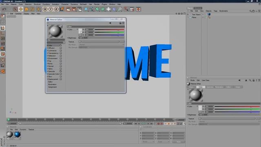Click the Undo arrow in the toolbar
Image resolution: width=261 pixels, height=147 pixels.
click(4, 9)
